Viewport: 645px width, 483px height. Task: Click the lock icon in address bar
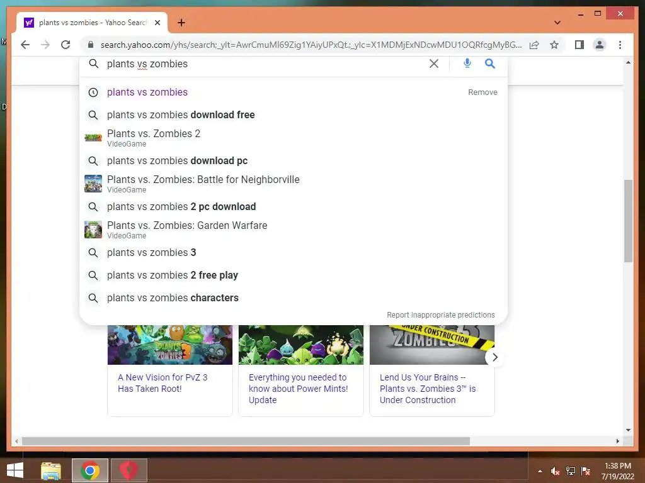click(91, 45)
